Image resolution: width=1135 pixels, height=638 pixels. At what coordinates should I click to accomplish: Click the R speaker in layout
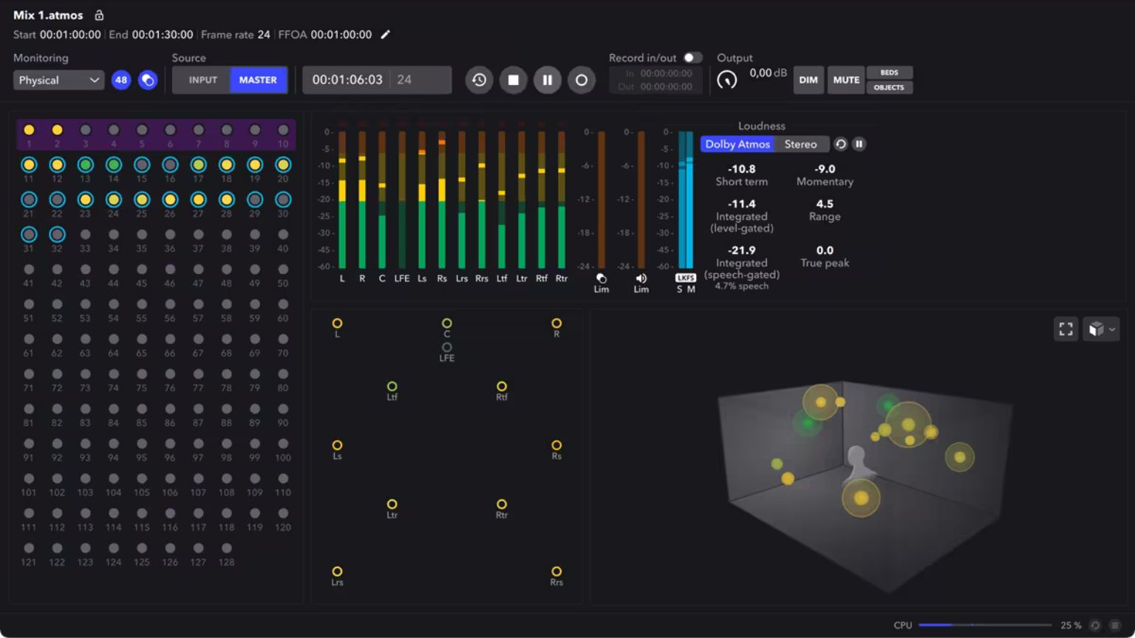pos(556,323)
